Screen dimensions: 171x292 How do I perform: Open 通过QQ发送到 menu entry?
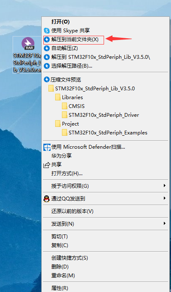(x=68, y=199)
